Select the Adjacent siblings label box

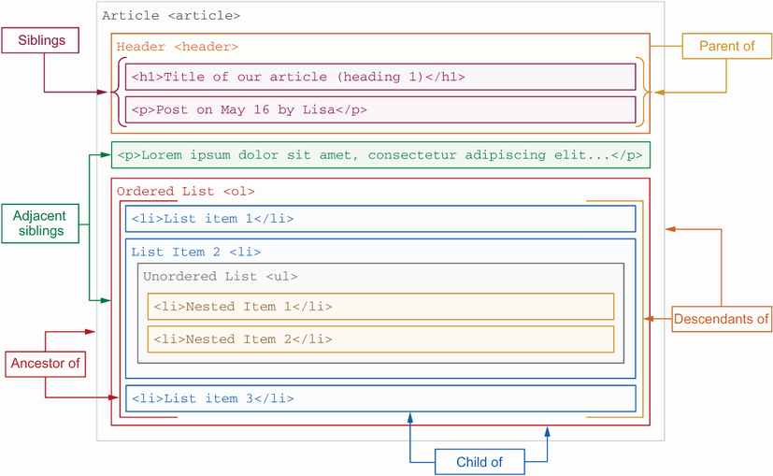pyautogui.click(x=39, y=224)
